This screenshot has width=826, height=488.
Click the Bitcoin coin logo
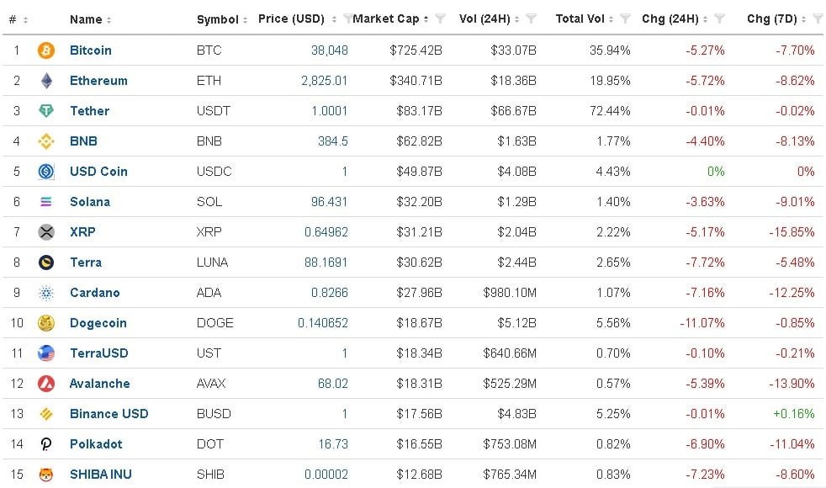click(x=46, y=50)
